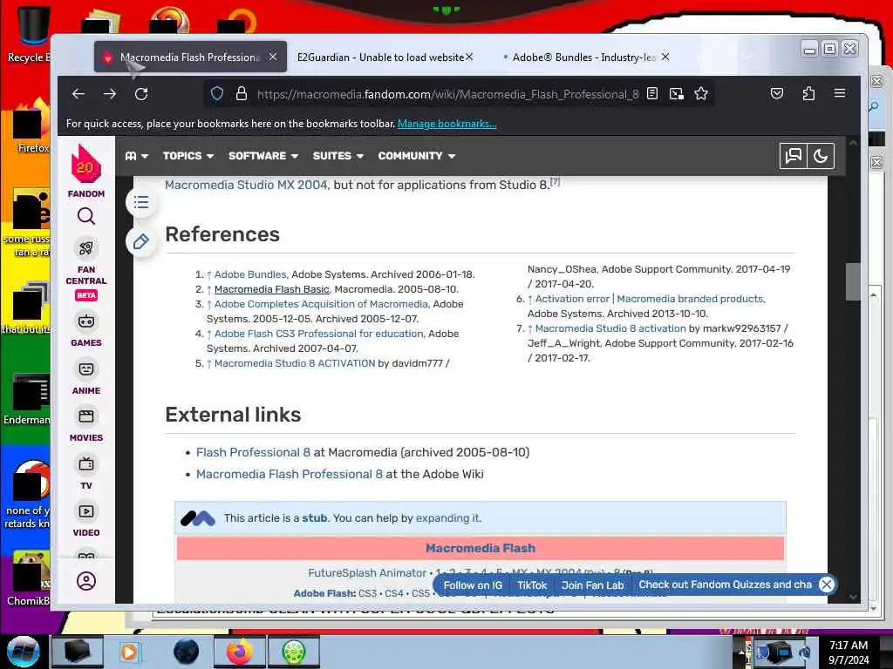
Task: Dismiss Fandom promo bar with X icon
Action: pyautogui.click(x=827, y=585)
